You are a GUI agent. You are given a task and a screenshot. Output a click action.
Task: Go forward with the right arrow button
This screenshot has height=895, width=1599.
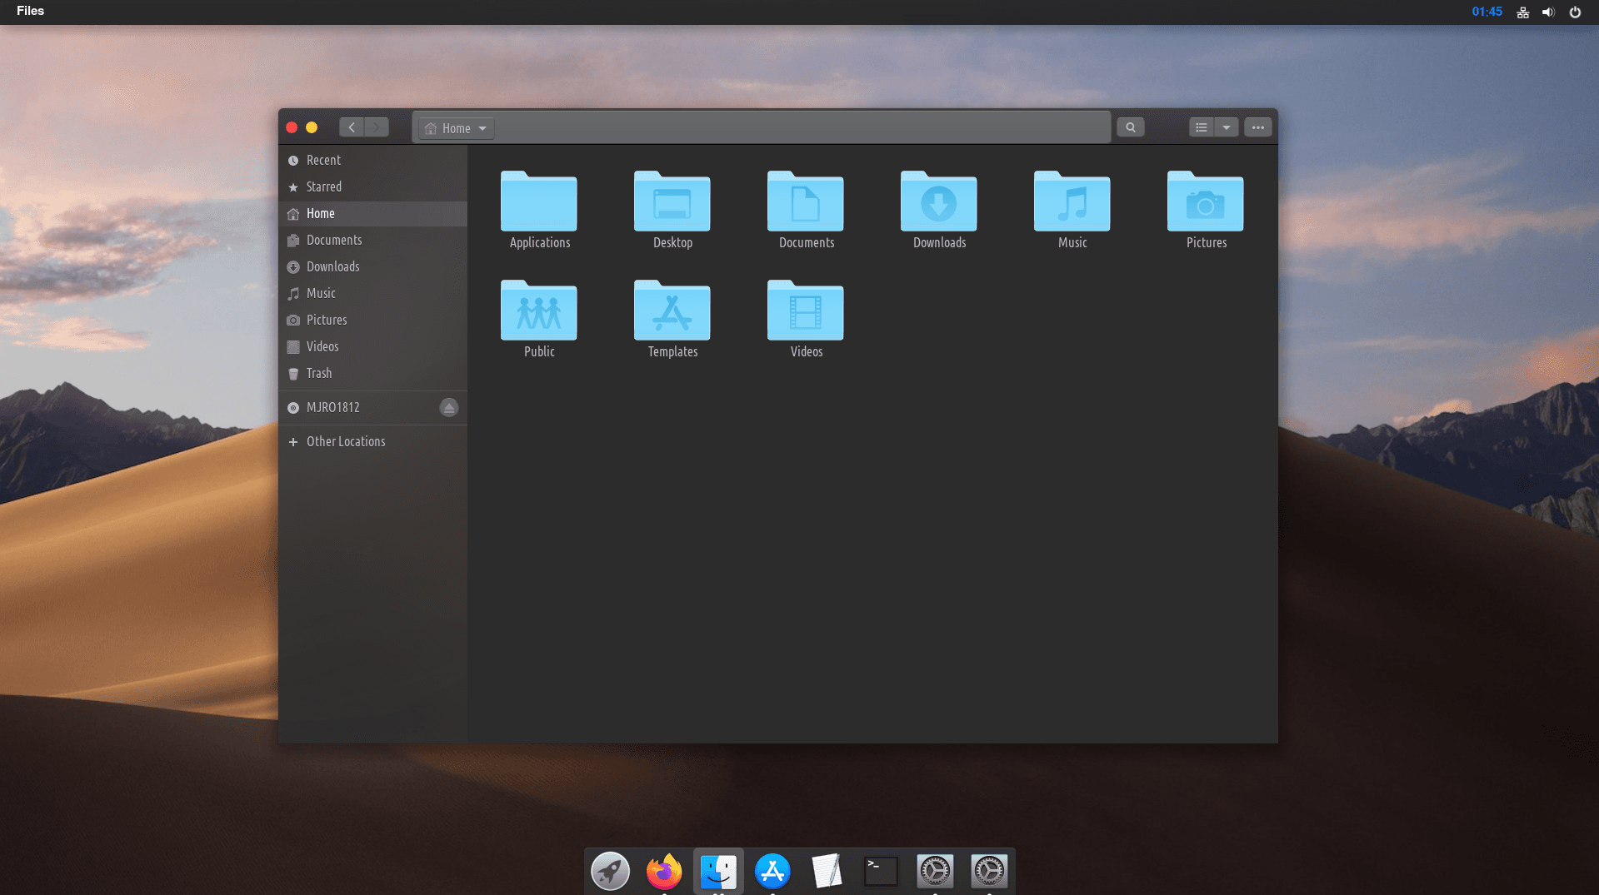(x=377, y=127)
